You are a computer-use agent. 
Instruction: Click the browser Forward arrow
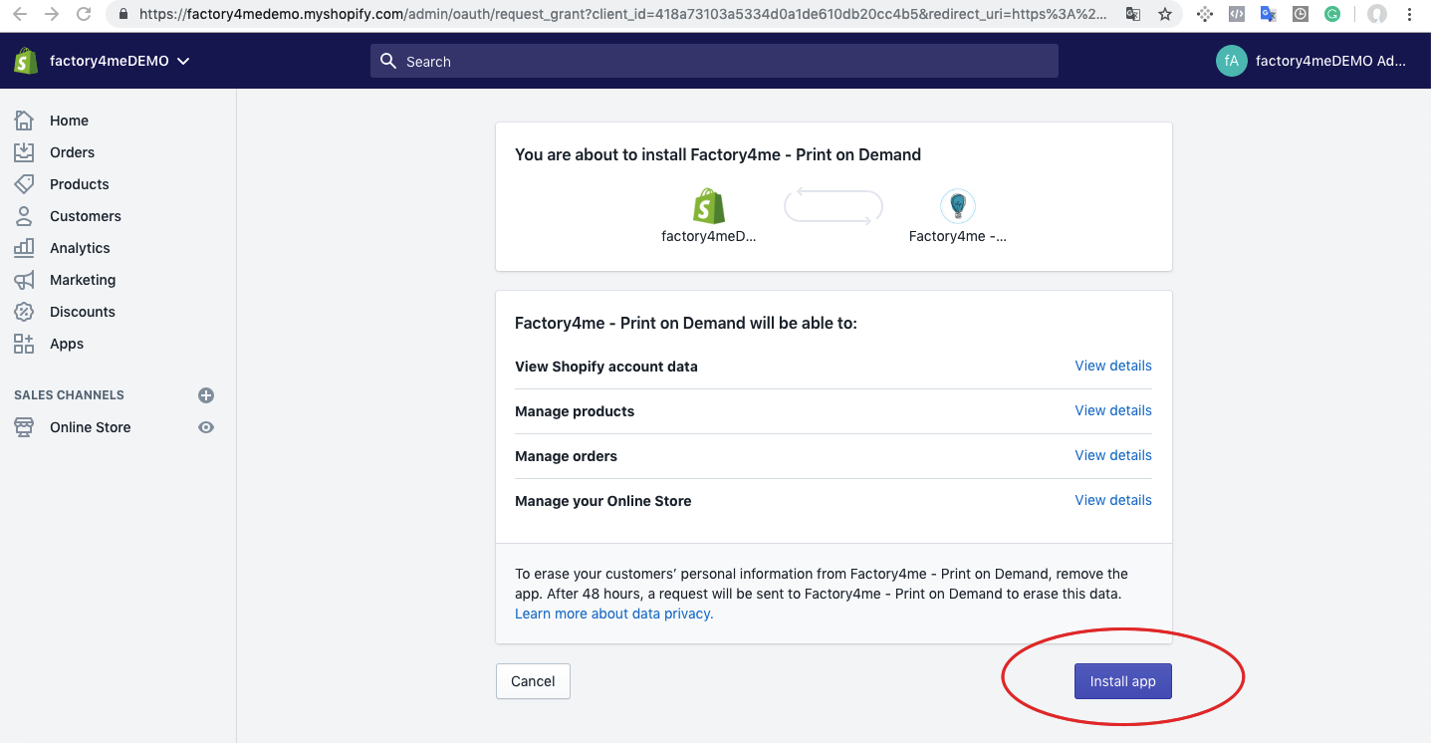coord(52,14)
